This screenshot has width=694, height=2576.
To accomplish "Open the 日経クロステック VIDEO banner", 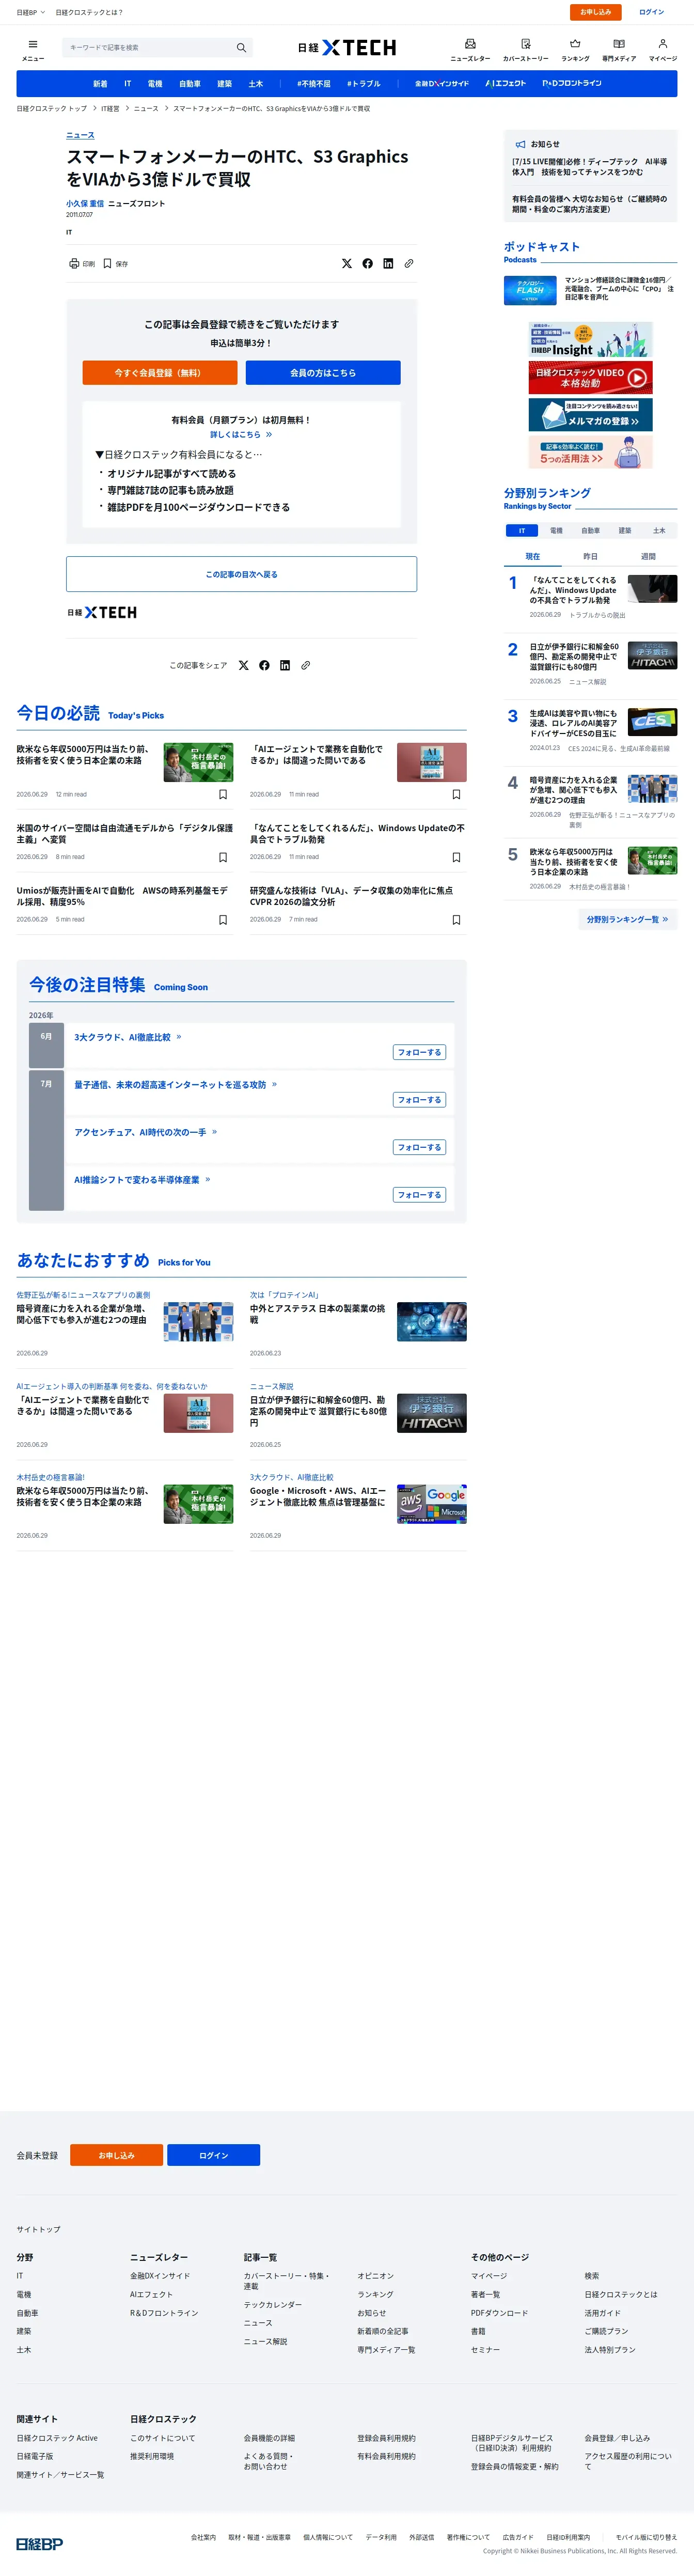I will pyautogui.click(x=590, y=378).
